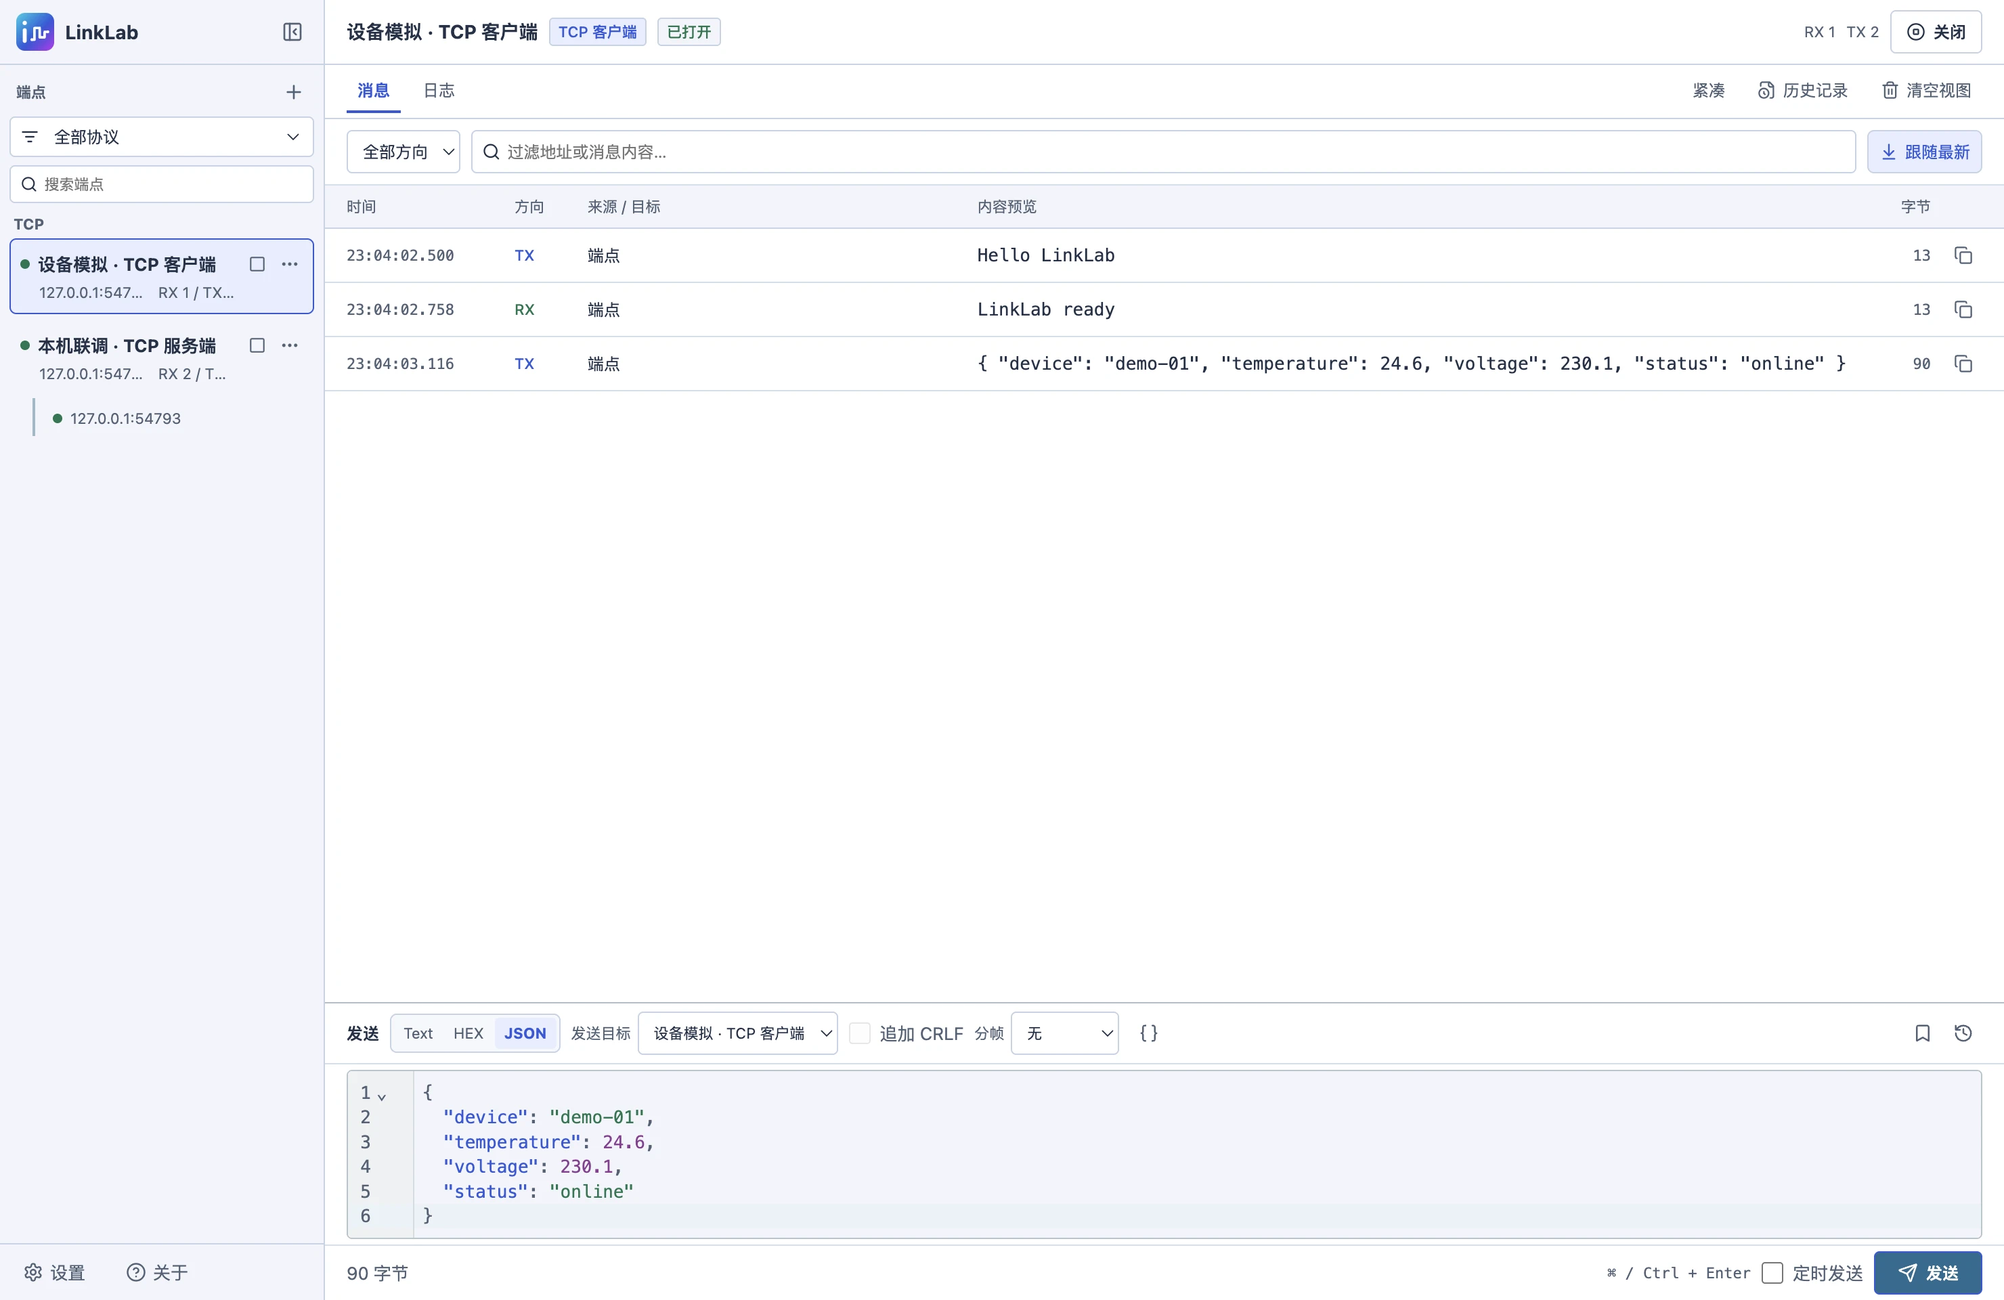Image resolution: width=2004 pixels, height=1300 pixels.
Task: Fold line 1 in JSON editor
Action: coord(381,1096)
